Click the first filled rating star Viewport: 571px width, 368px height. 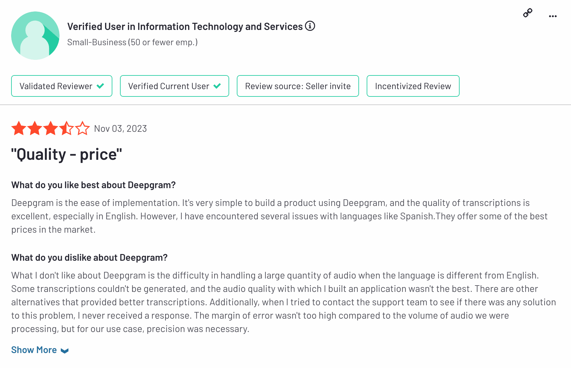click(x=19, y=129)
